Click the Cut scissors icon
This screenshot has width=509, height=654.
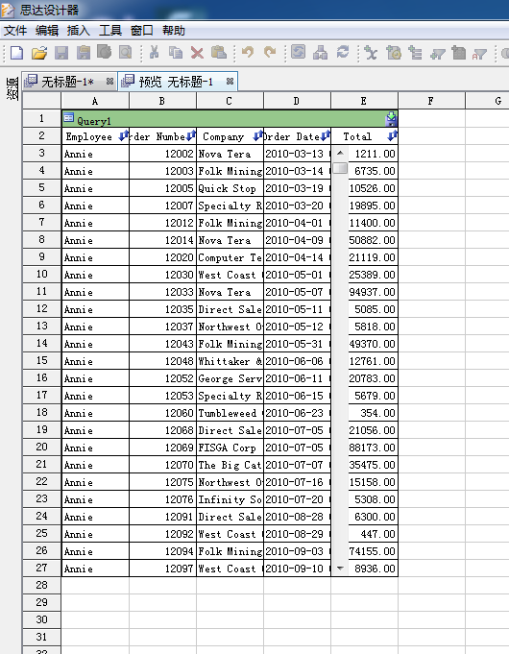[154, 53]
